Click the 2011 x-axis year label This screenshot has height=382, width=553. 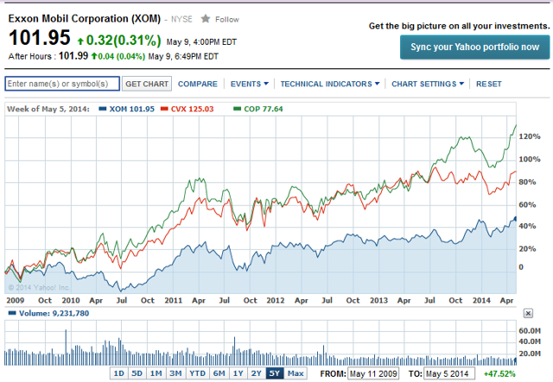click(x=173, y=300)
